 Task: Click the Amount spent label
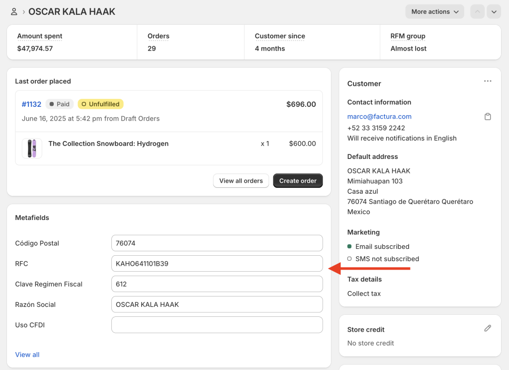tap(40, 36)
